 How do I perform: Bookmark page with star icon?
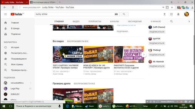pyautogui.click(x=172, y=7)
